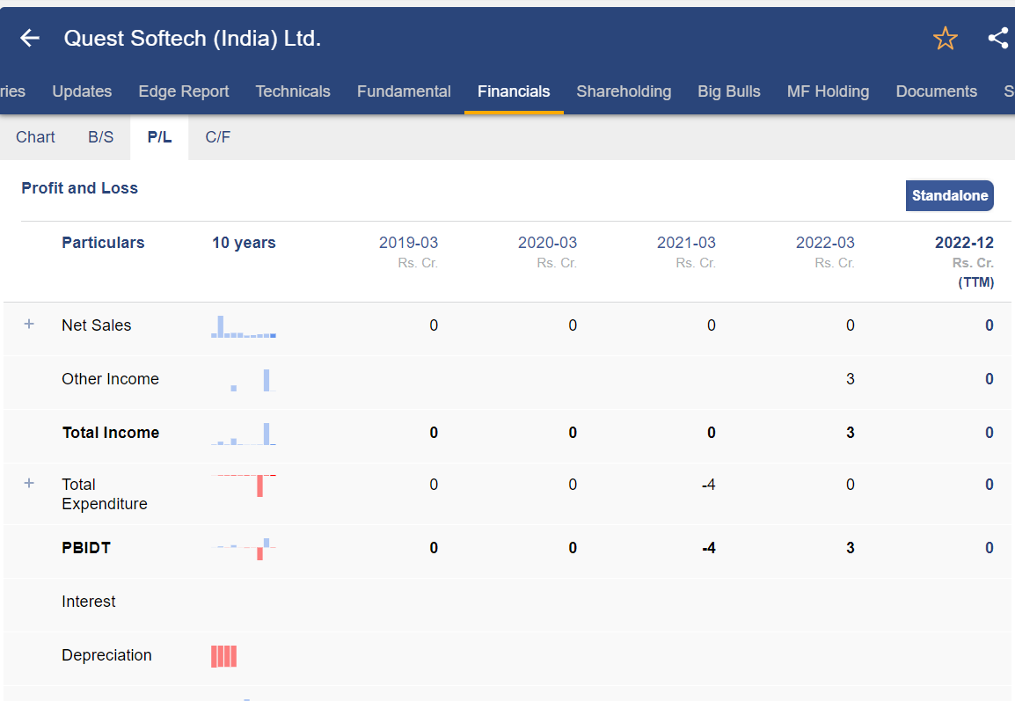The height and width of the screenshot is (701, 1015).
Task: Open the Edge Report tab
Action: click(x=184, y=91)
